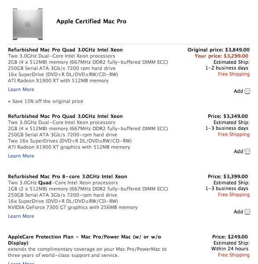258x264 pixels.
Task: Open Learn More for Two SuperDrives Mac Pro
Action: 21,156
